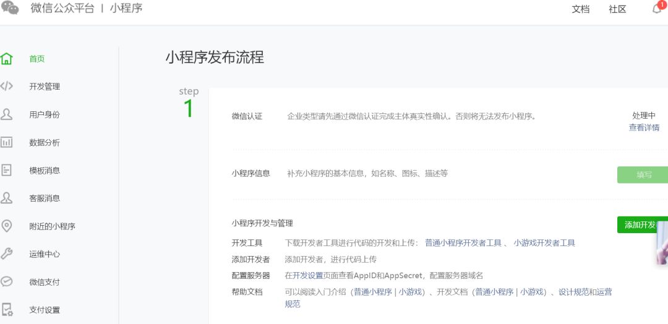The width and height of the screenshot is (668, 324).
Task: Click the home icon beside 首页
Action: coord(6,59)
